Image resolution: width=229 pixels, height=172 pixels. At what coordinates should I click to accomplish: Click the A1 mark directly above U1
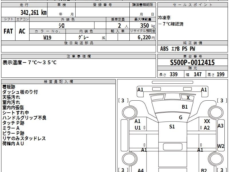coord(137,121)
